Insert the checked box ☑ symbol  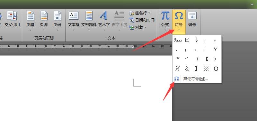(187, 40)
